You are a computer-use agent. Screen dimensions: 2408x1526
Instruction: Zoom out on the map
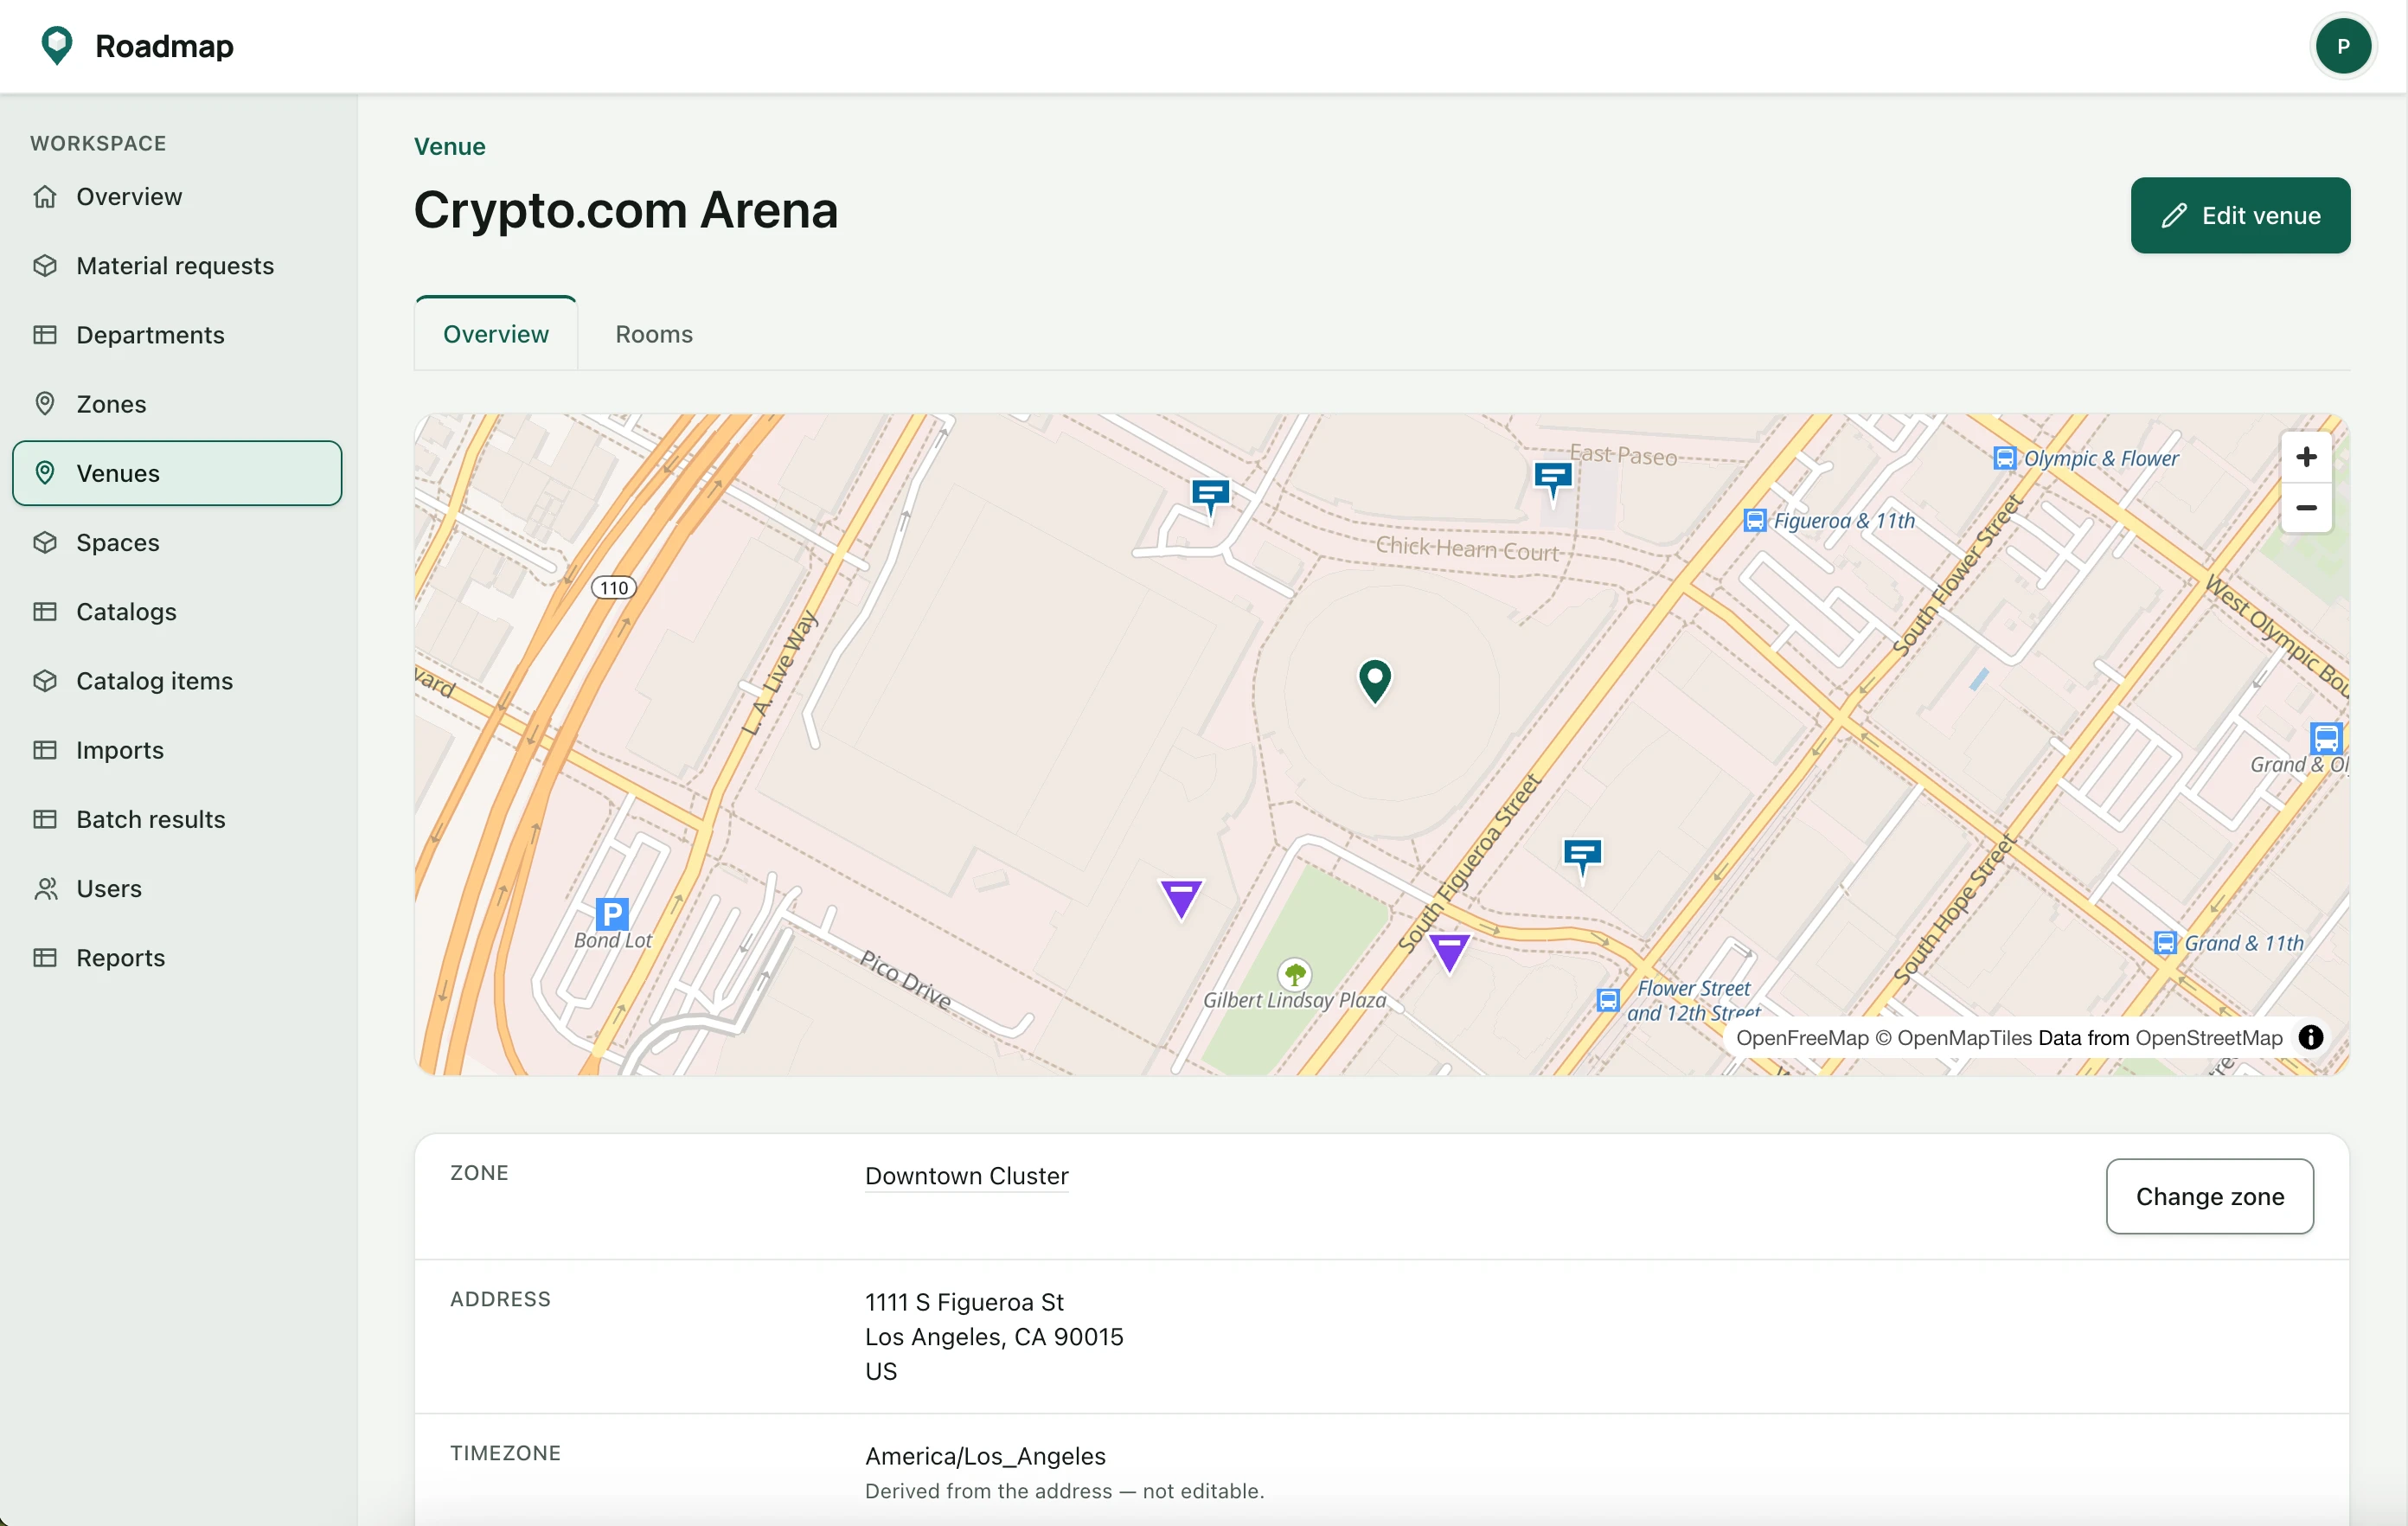click(2306, 508)
